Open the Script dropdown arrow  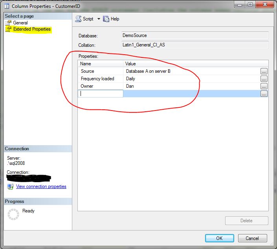point(99,19)
